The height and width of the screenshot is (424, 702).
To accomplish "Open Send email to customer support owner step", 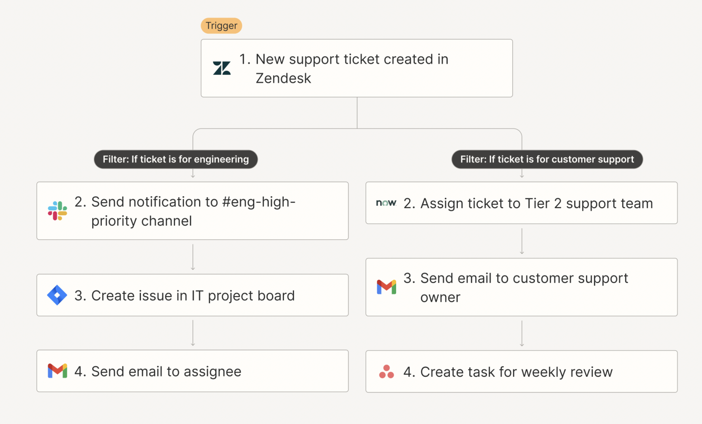I will (x=521, y=287).
